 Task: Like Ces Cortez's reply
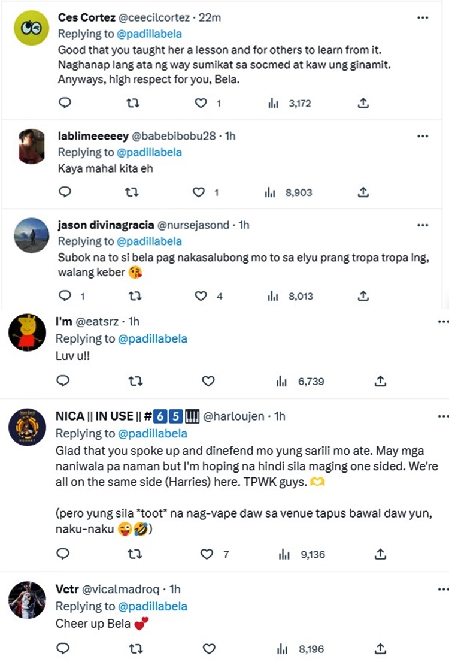pos(200,102)
